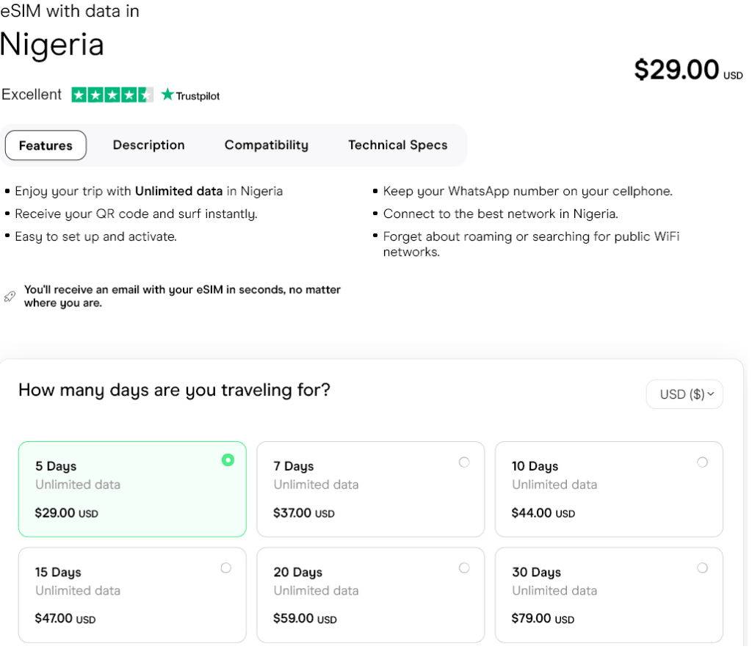Click the Nigeria page heading
This screenshot has height=649, width=752.
[x=52, y=45]
